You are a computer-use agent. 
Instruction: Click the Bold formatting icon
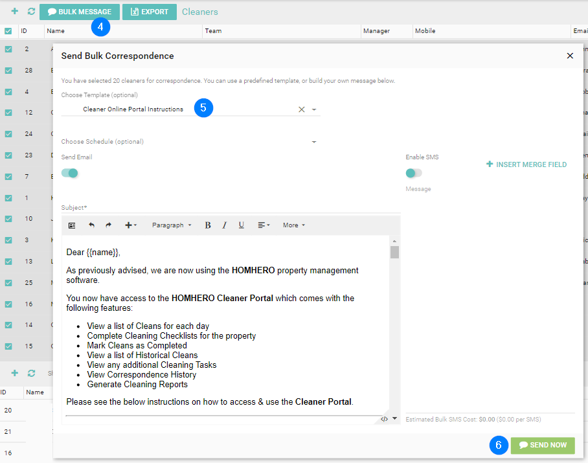click(x=208, y=225)
